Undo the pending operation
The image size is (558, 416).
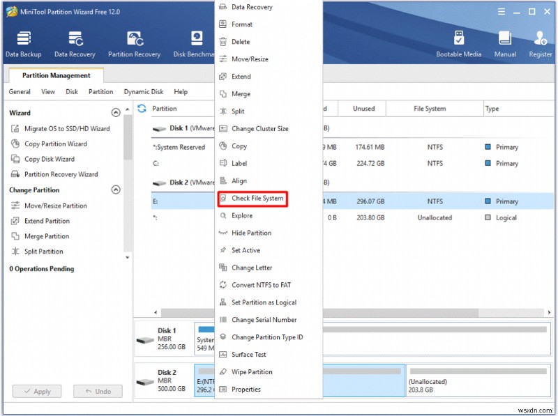pyautogui.click(x=98, y=391)
